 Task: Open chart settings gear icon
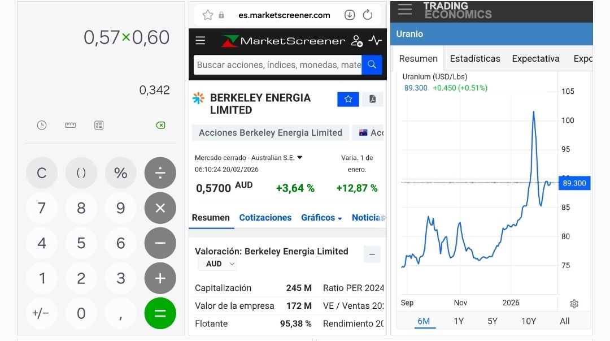[574, 304]
